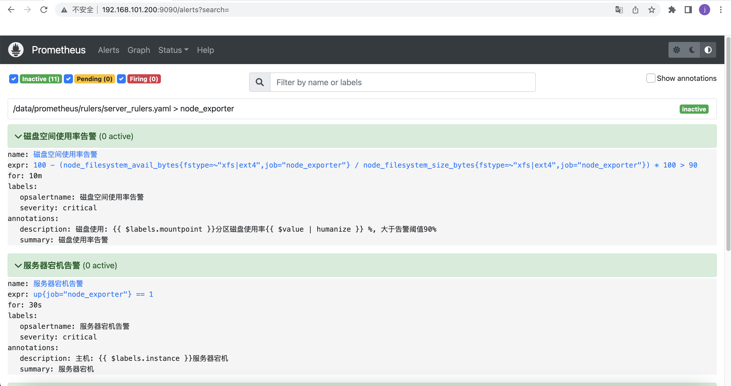Switch to dark theme moon icon

pyautogui.click(x=692, y=50)
